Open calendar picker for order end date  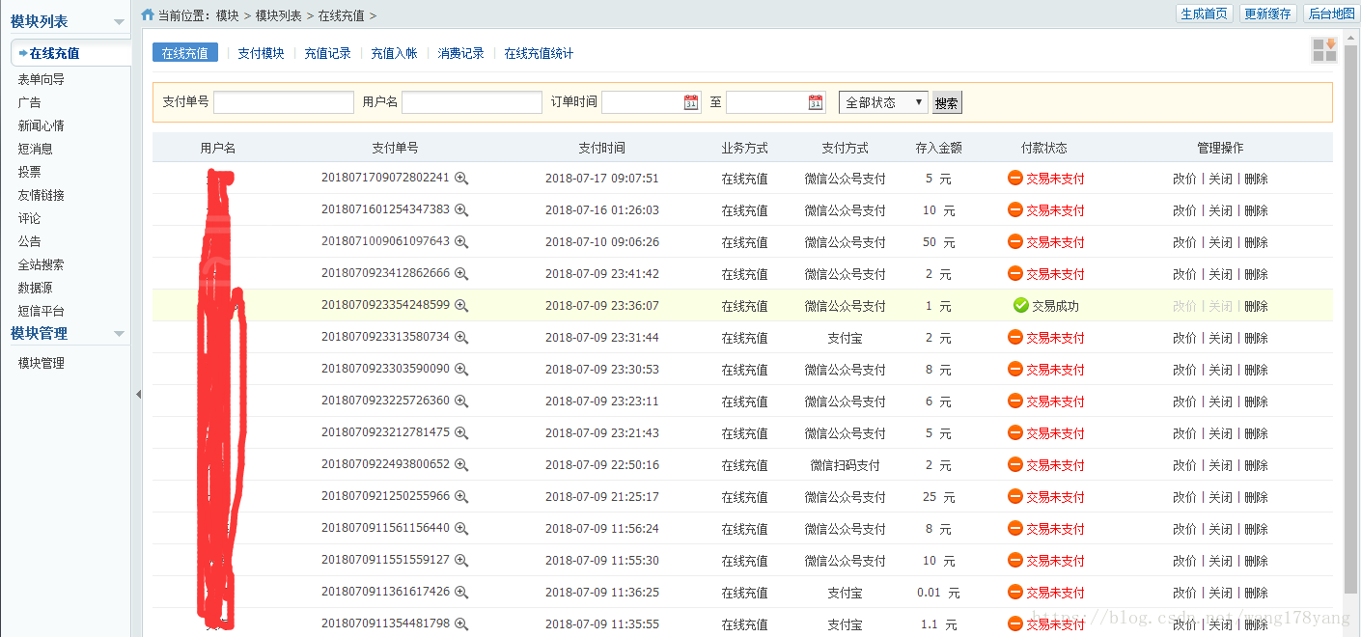pos(816,102)
